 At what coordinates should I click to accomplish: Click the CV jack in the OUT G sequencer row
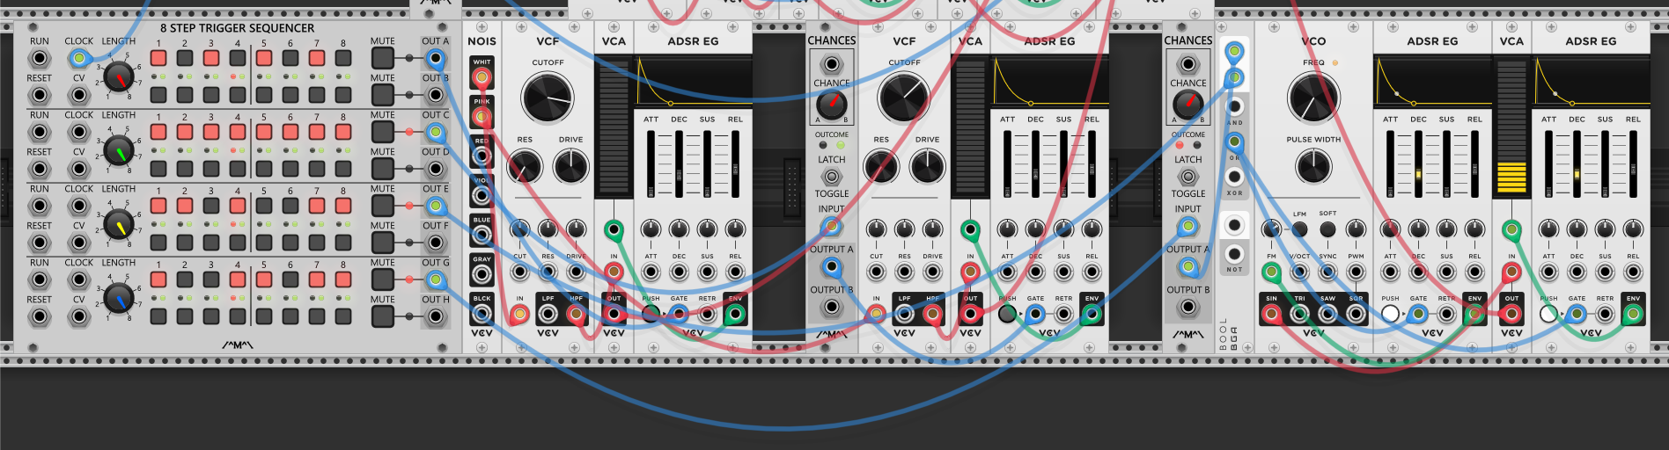(x=79, y=316)
